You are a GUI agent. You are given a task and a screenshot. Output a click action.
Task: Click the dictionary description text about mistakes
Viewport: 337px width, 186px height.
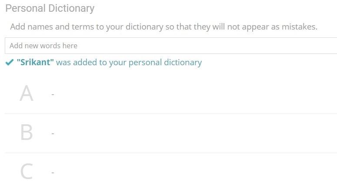click(163, 27)
